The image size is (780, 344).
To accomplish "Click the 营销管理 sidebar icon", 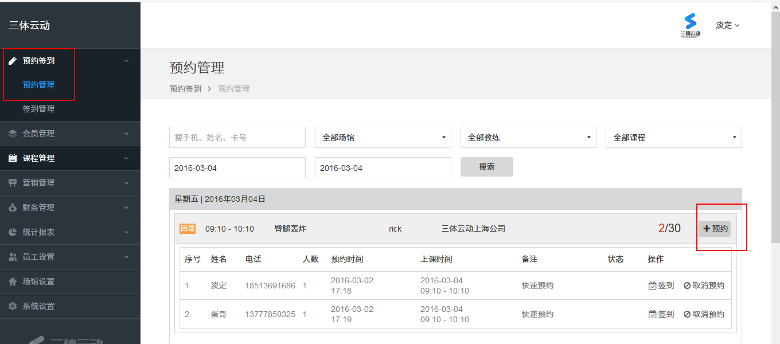I will [x=13, y=182].
